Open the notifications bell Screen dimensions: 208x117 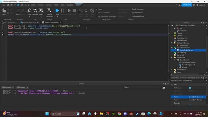[x=179, y=5]
